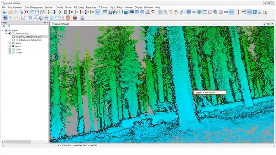The height and width of the screenshot is (155, 276).
Task: Click the horizontal scrollbar of Project panel
Action: [18, 142]
